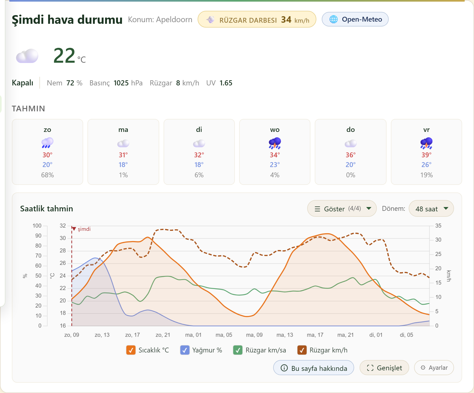Click the list icon in Göster dropdown
The width and height of the screenshot is (474, 393).
click(317, 209)
